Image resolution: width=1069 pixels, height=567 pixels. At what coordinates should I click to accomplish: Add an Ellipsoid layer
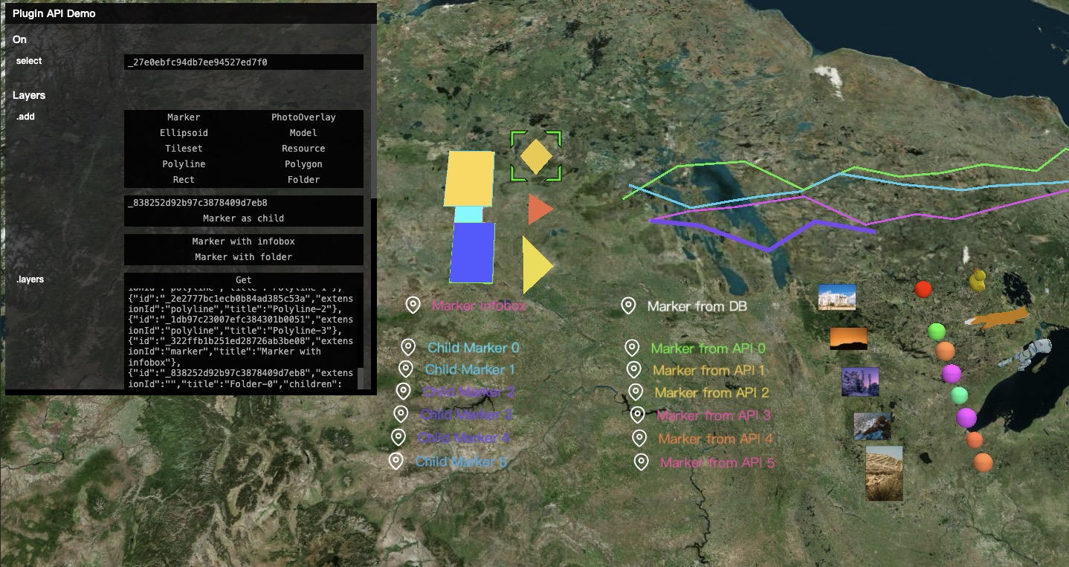point(184,133)
